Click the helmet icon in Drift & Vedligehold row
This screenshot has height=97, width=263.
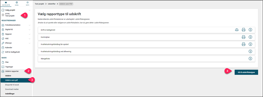[237, 30]
